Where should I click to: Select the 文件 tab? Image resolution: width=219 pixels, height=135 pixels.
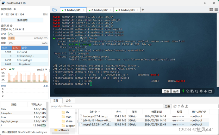[x=56, y=101]
